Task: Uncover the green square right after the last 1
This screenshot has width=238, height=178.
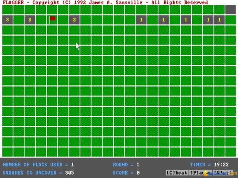Action: pos(231,20)
